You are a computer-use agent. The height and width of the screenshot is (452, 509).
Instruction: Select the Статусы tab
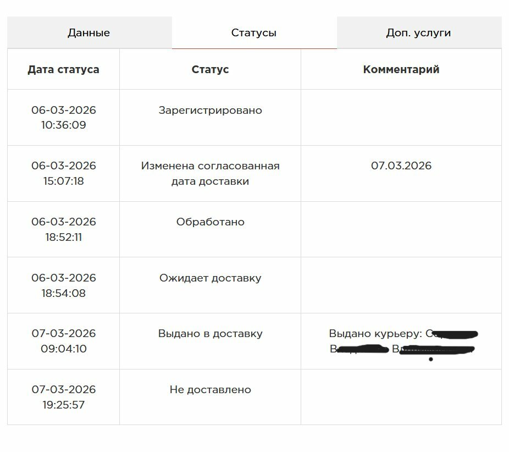254,33
